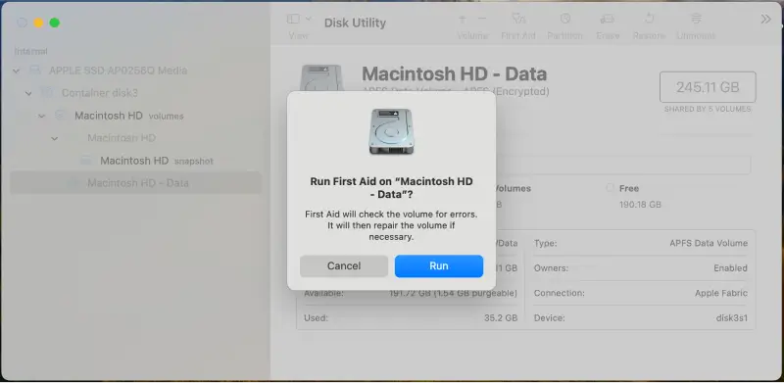
Task: Click the 190.18 GB free value
Action: (x=640, y=205)
